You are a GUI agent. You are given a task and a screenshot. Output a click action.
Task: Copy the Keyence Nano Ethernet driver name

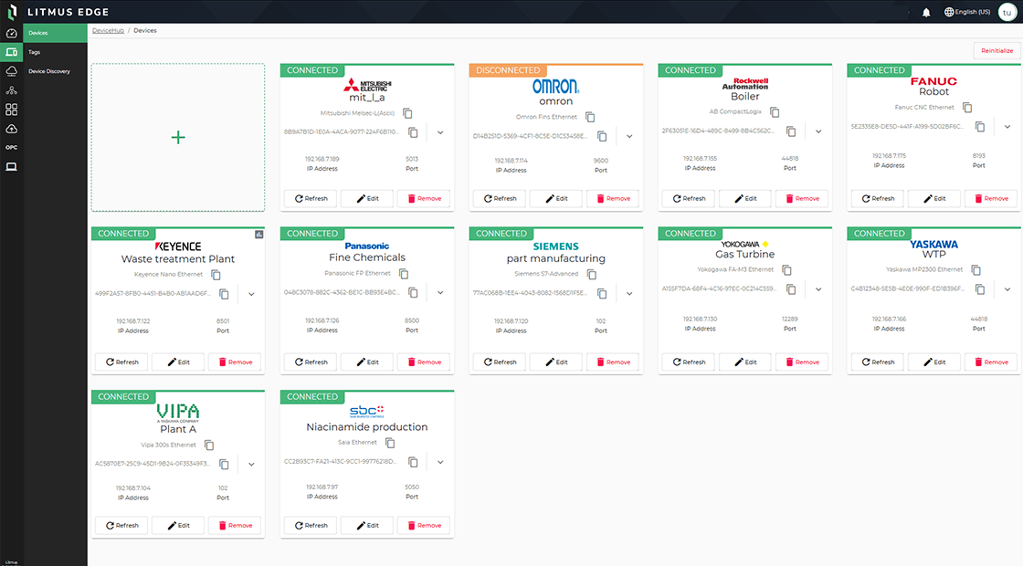(216, 275)
